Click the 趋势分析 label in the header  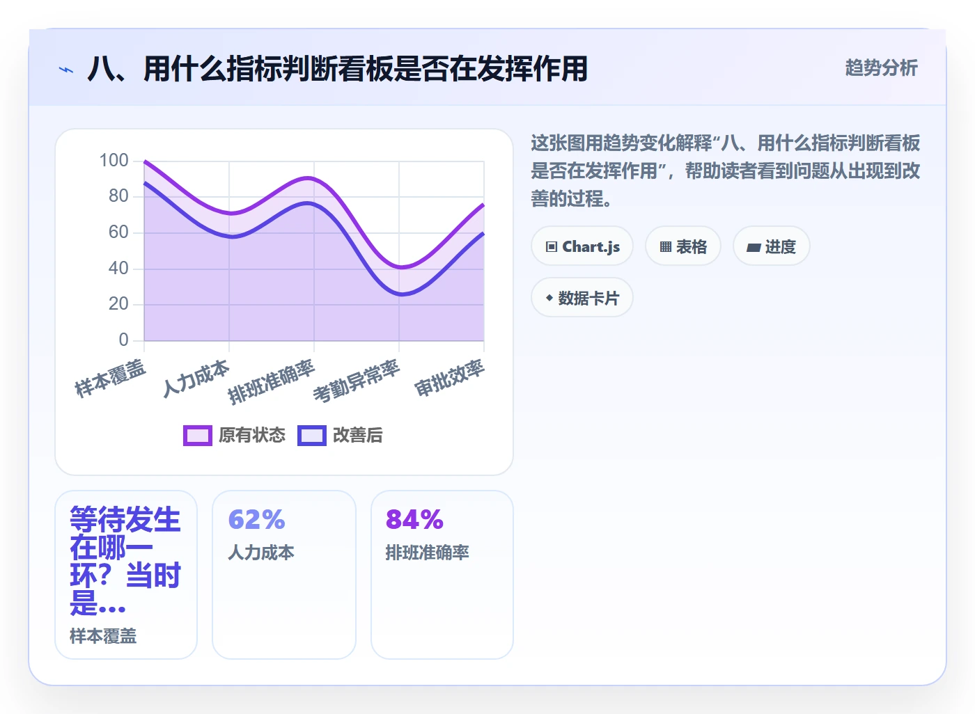click(881, 68)
